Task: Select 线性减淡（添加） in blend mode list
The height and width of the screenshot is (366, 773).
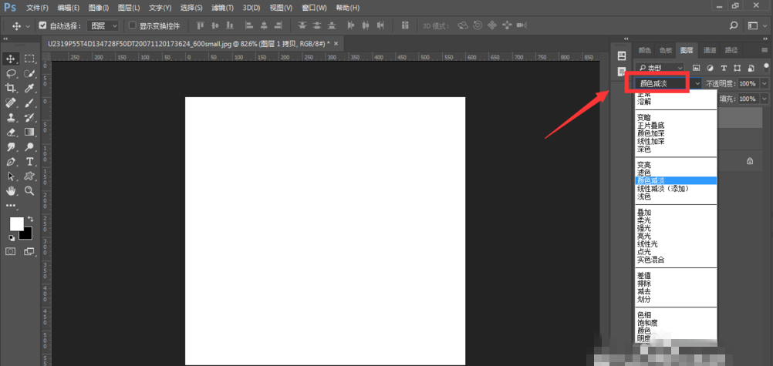Action: point(662,188)
